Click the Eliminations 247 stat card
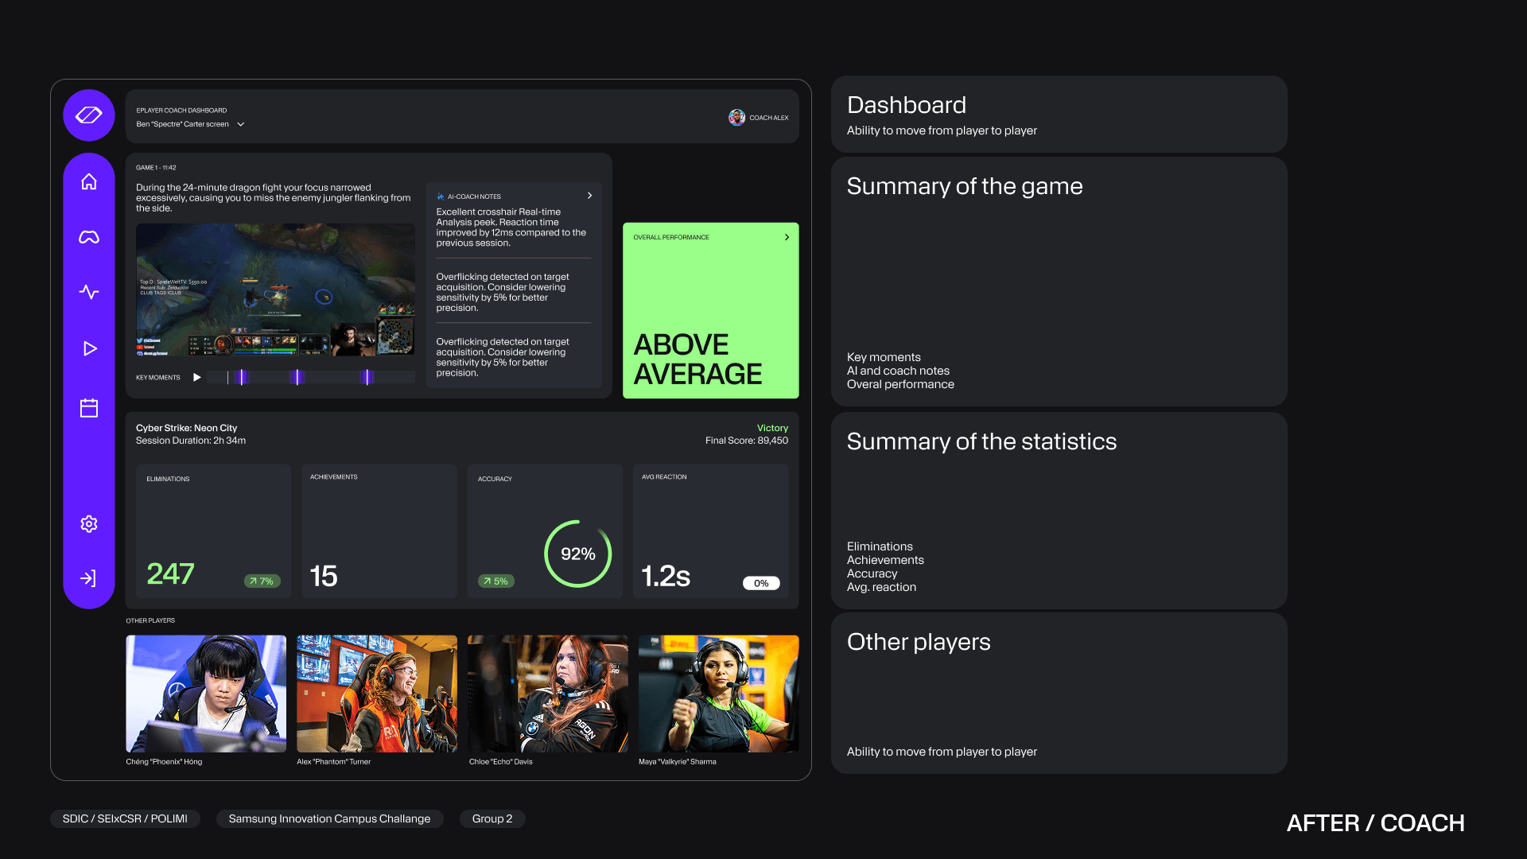Image resolution: width=1527 pixels, height=859 pixels. 213,531
